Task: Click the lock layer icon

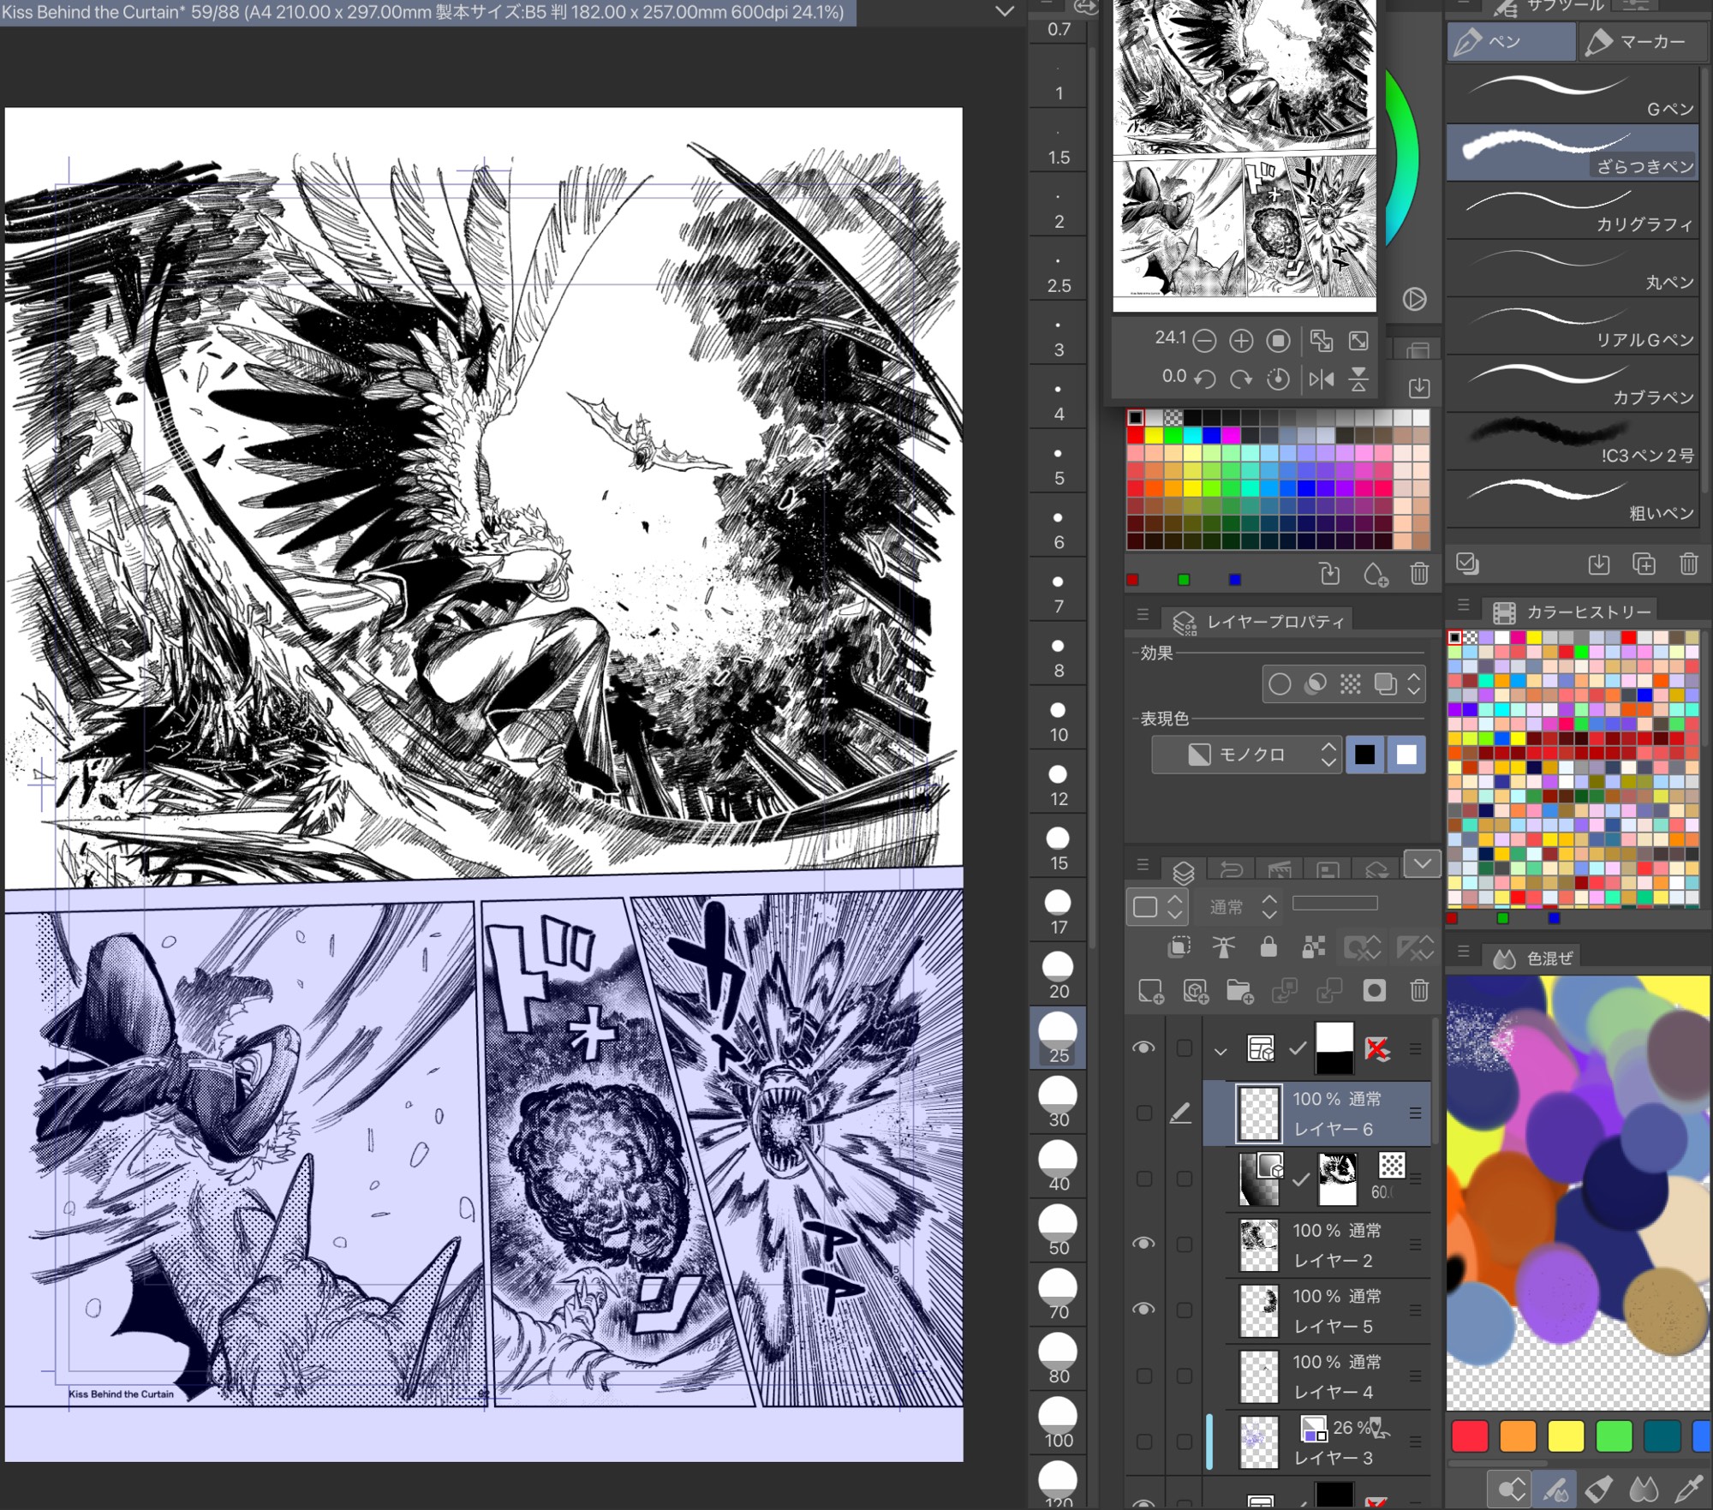Action: [1268, 946]
